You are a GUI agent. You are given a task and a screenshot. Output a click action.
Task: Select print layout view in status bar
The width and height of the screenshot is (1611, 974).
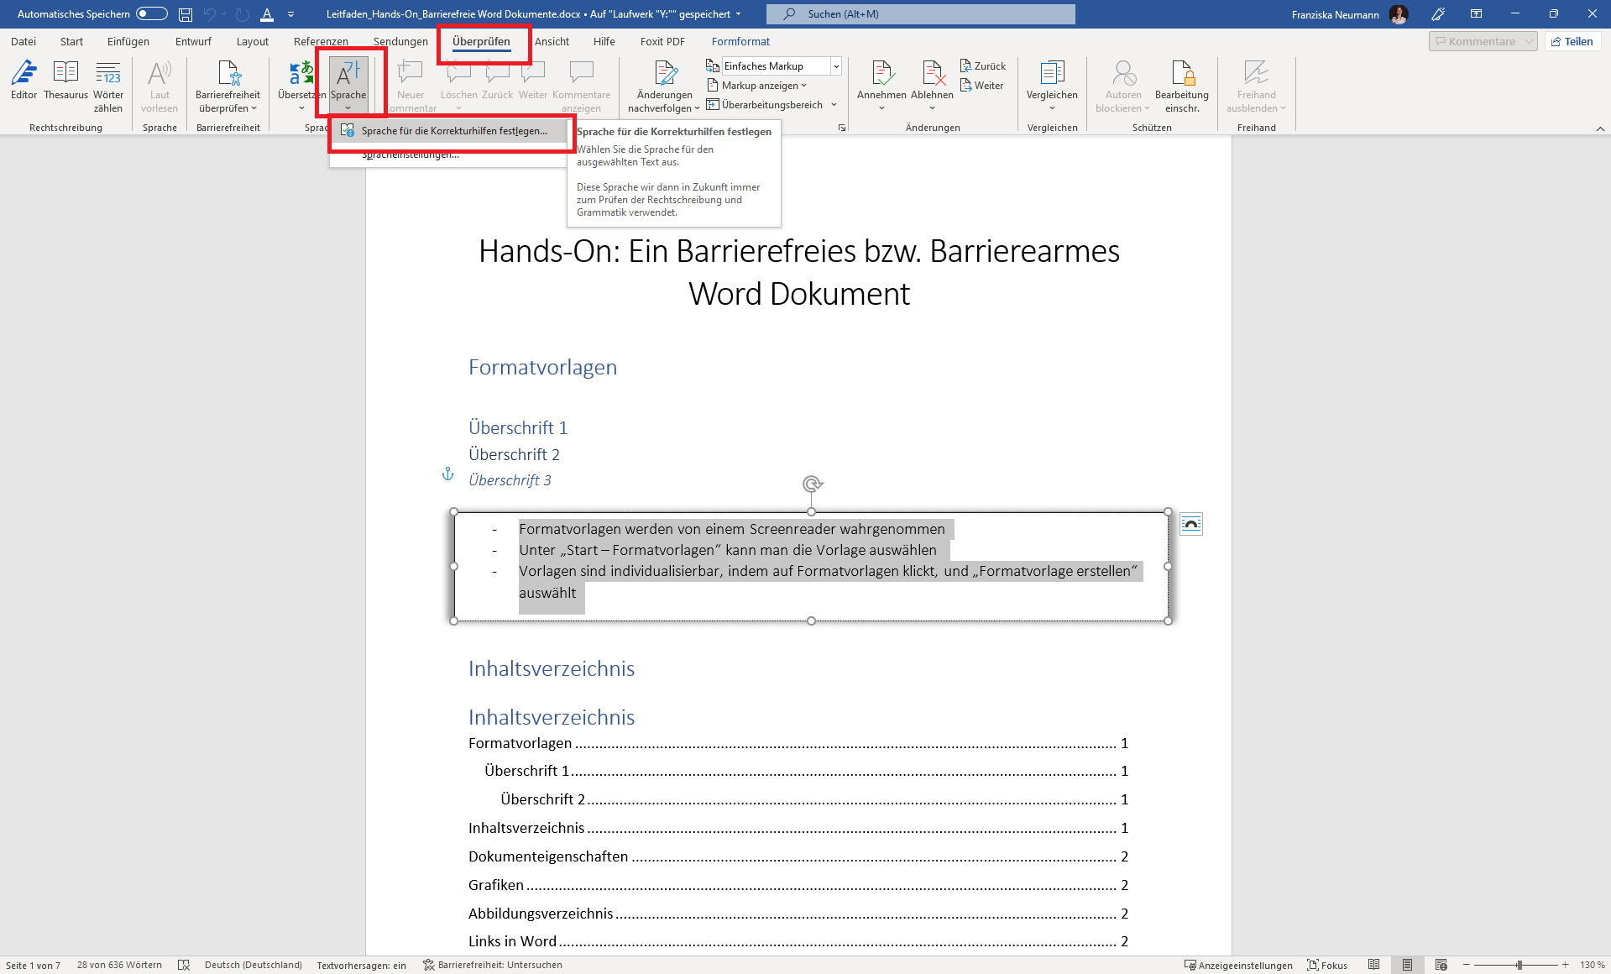point(1407,965)
